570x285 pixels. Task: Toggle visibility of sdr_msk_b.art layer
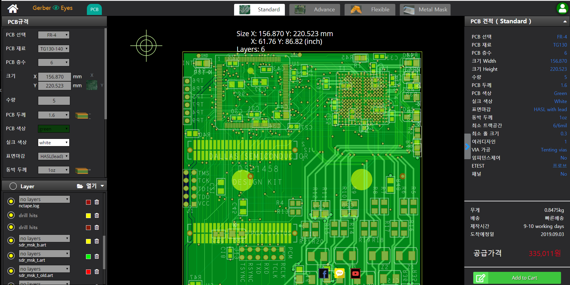[x=11, y=240]
